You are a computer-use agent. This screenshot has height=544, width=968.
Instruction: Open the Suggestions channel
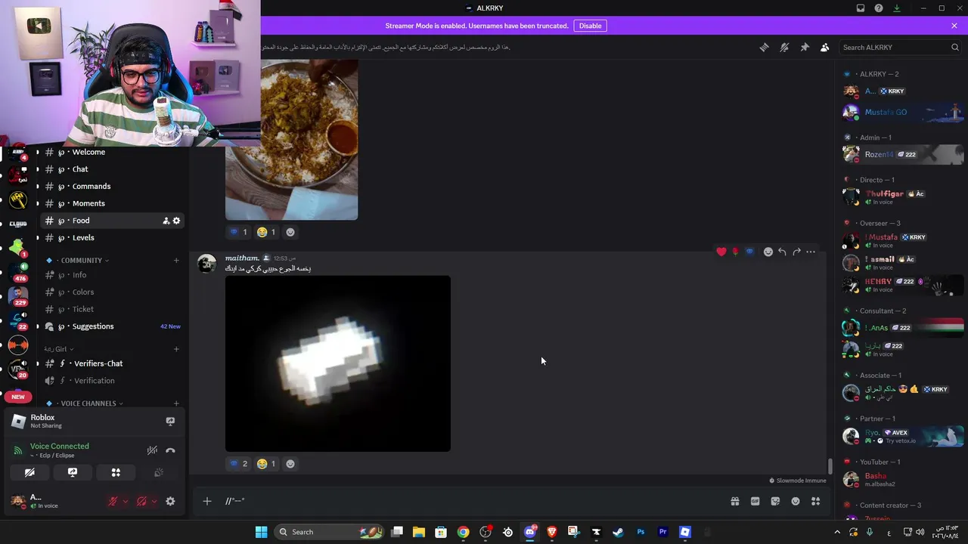[x=111, y=326]
